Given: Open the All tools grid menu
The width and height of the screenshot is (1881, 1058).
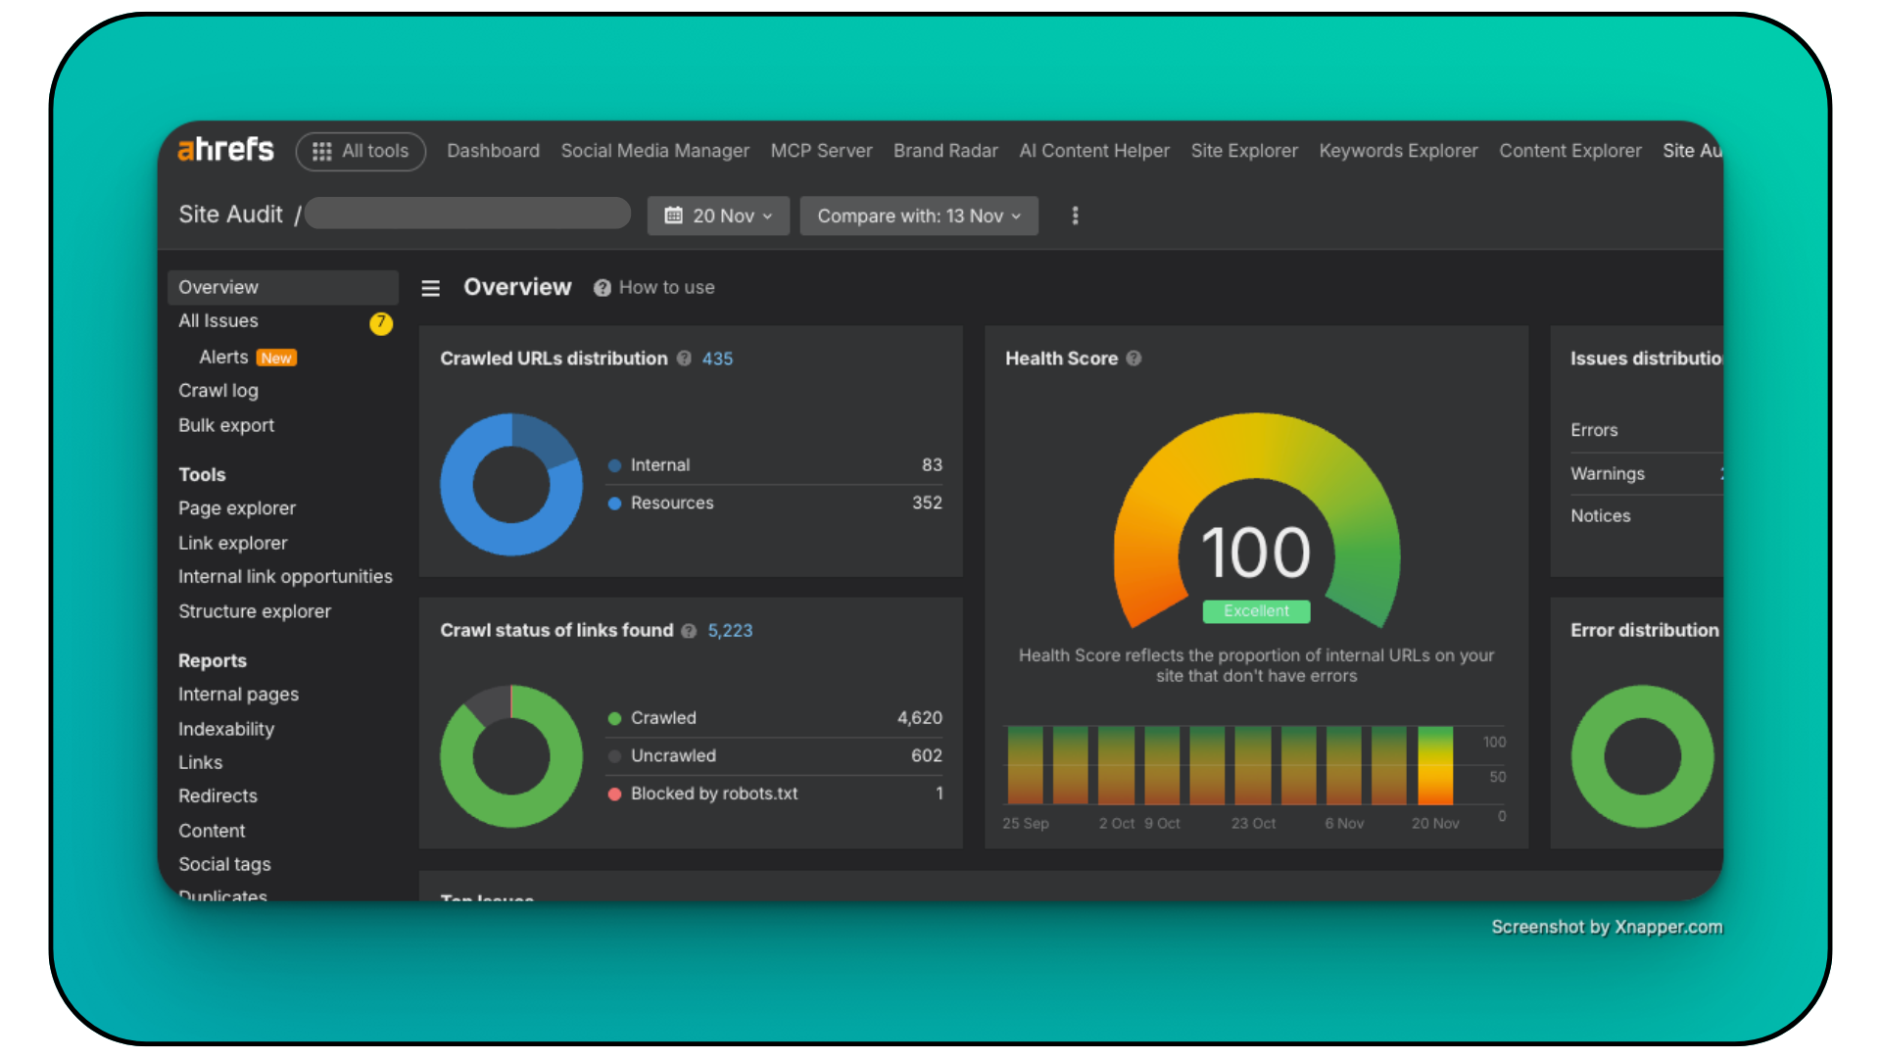Looking at the screenshot, I should [x=361, y=151].
